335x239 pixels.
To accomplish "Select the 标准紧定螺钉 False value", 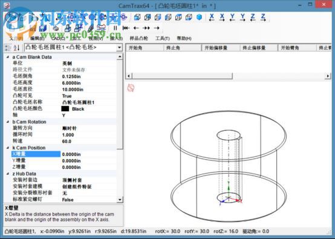I will [68, 200].
